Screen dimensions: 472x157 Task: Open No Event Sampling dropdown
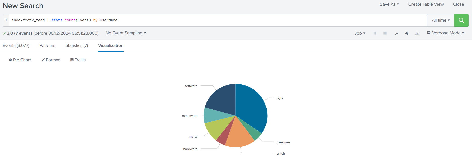pos(126,33)
